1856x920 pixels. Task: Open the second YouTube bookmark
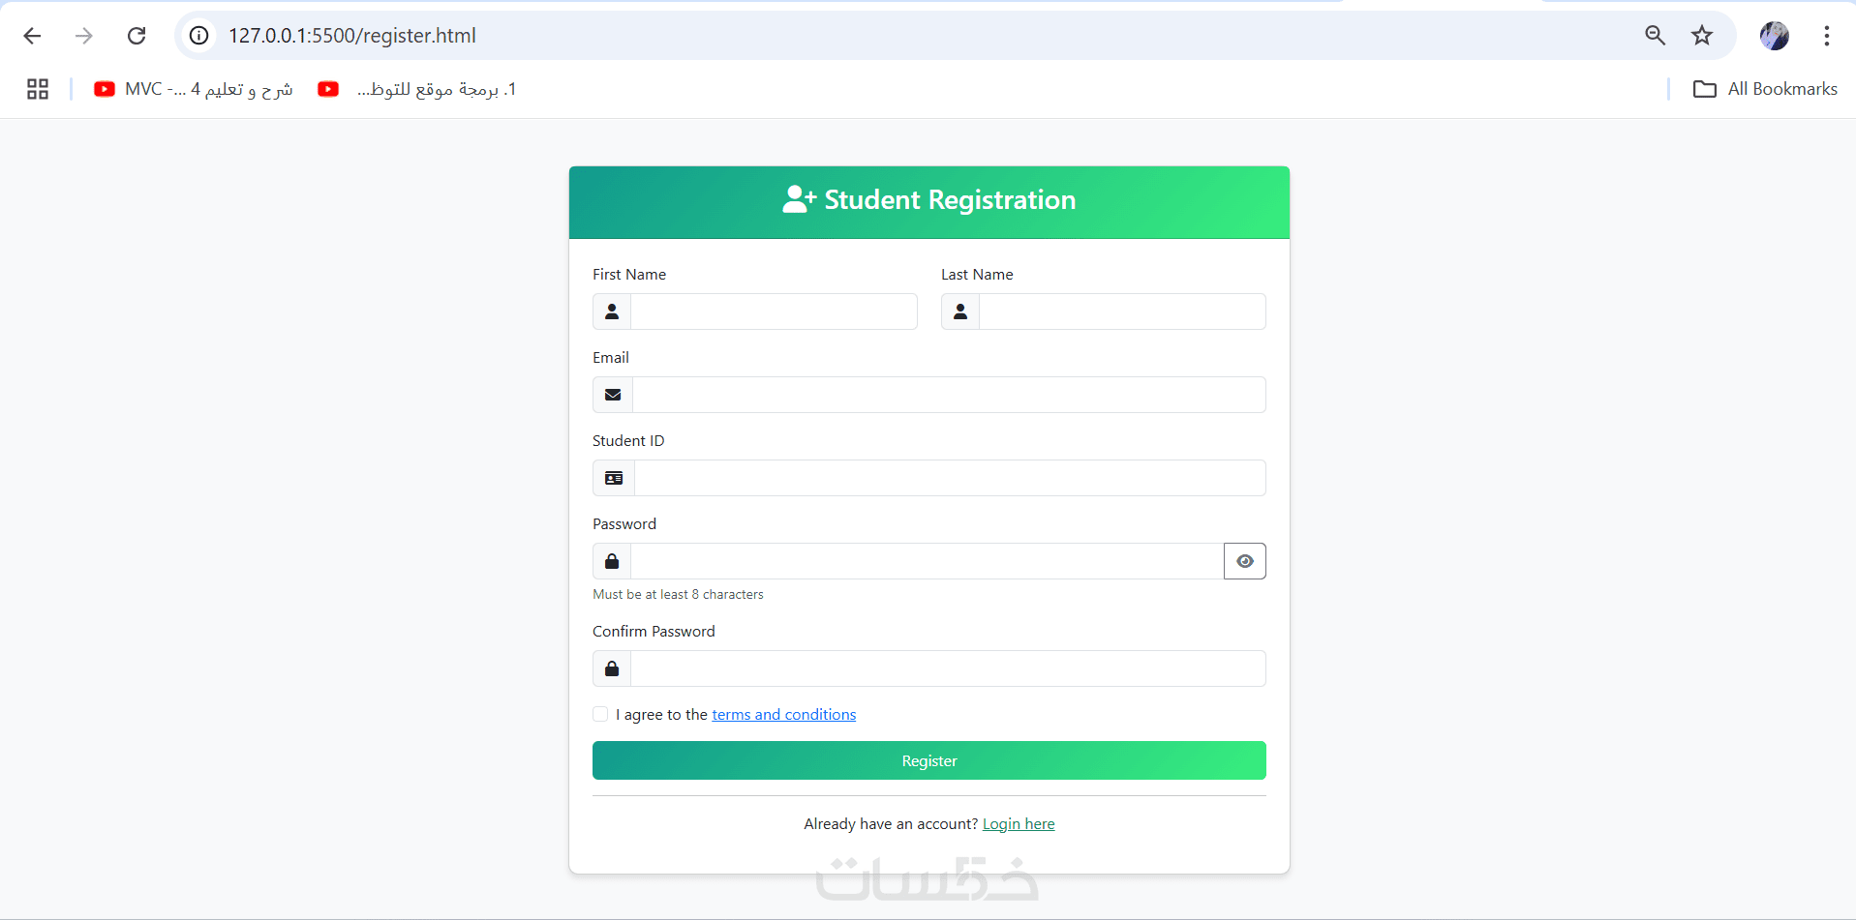point(417,89)
